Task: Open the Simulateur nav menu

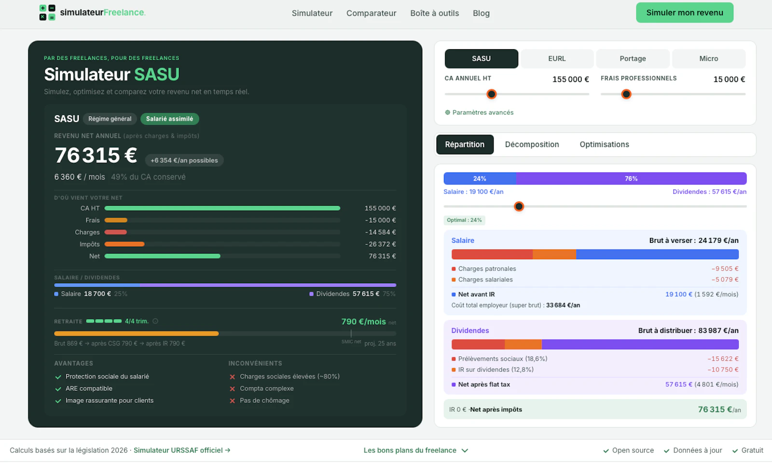Action: click(312, 13)
